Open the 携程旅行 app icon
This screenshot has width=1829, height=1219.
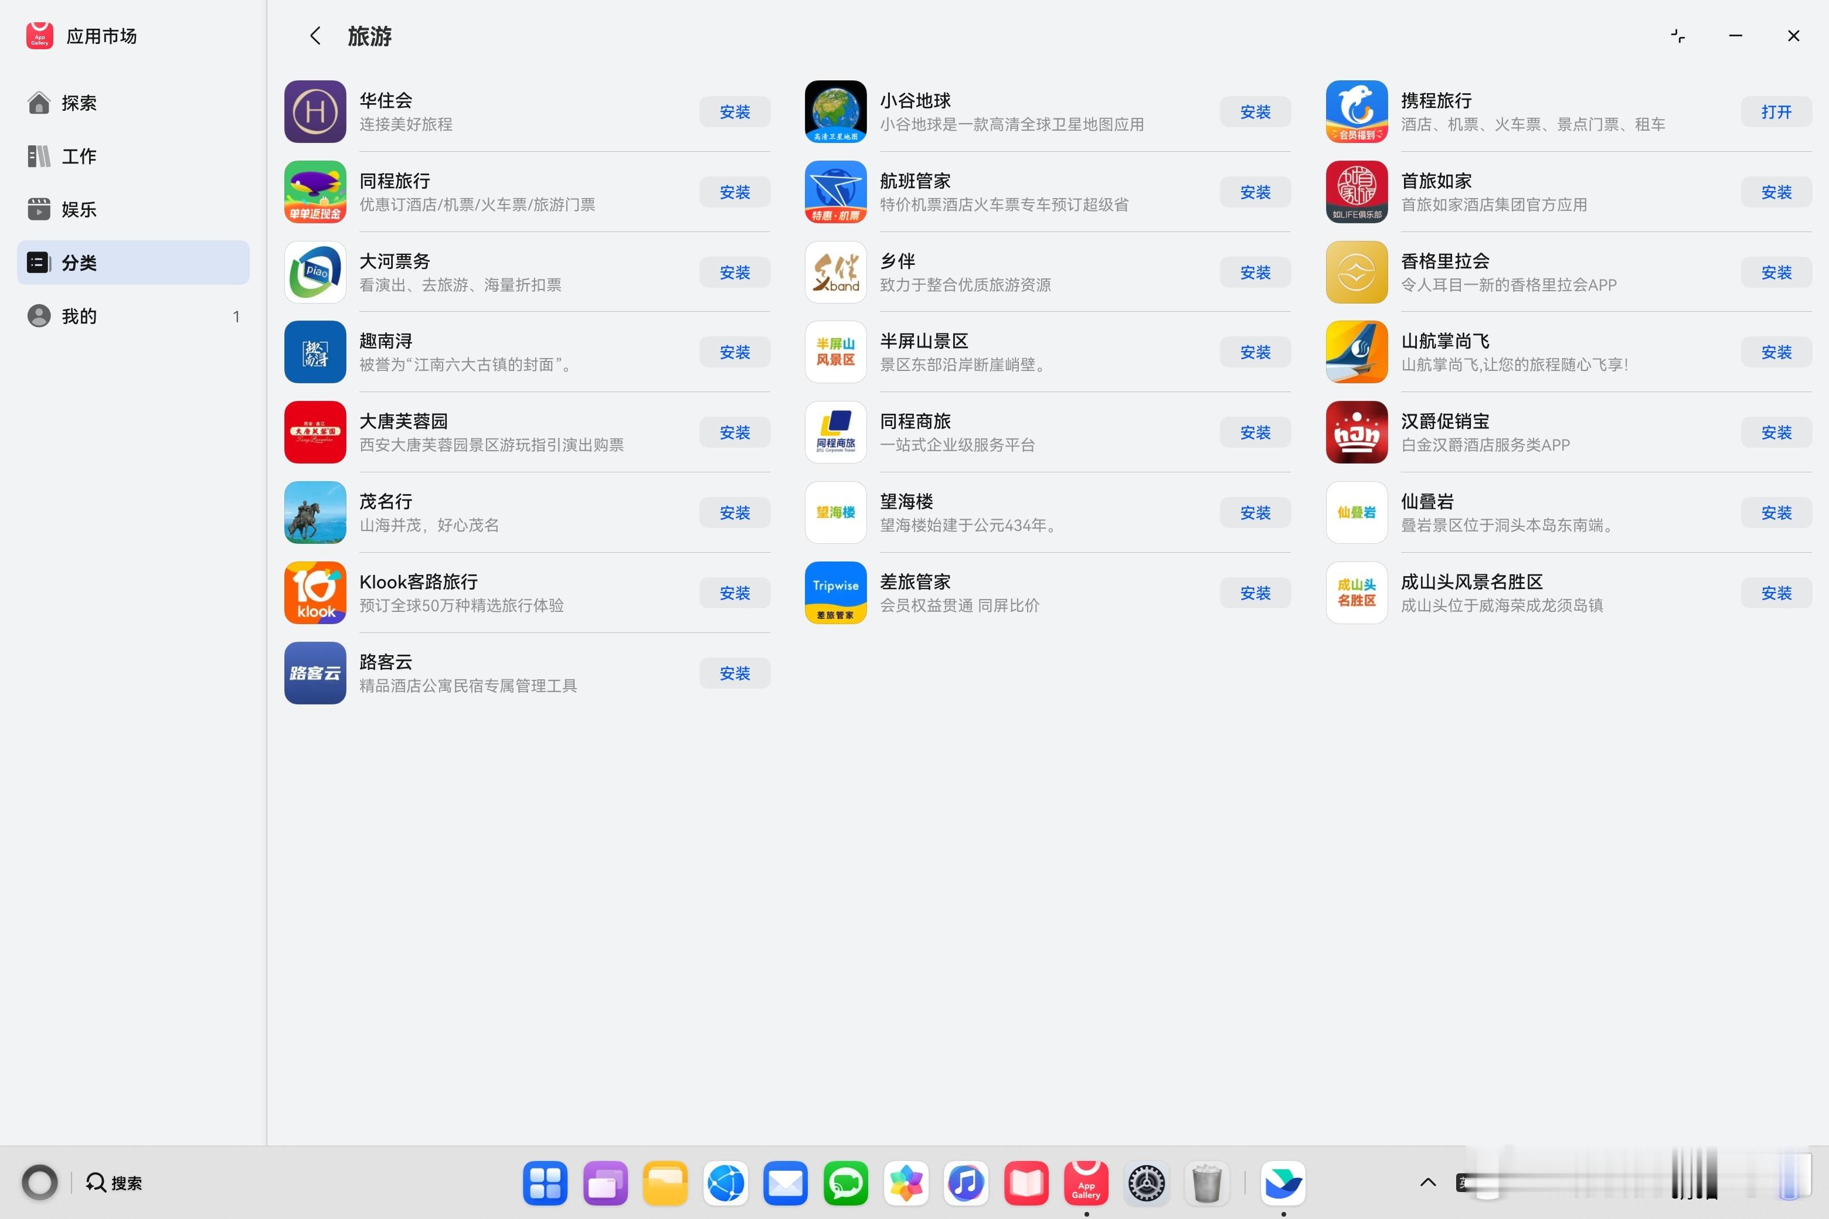point(1357,111)
